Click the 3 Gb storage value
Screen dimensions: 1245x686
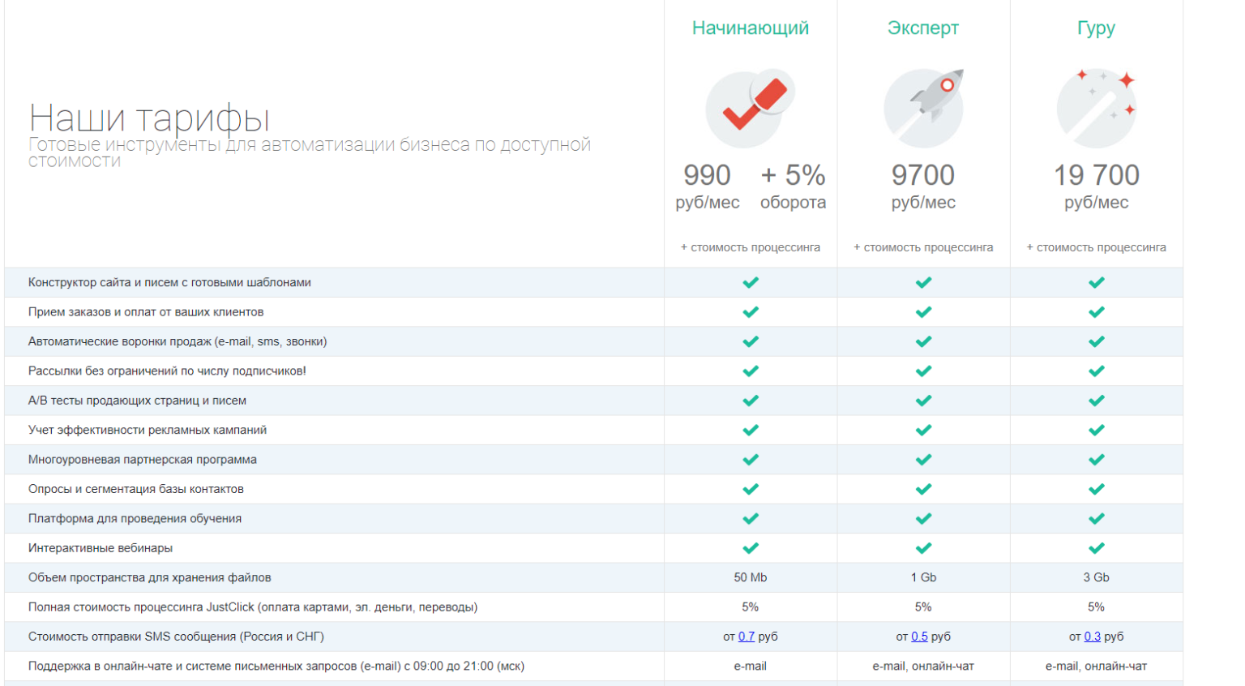click(1097, 577)
